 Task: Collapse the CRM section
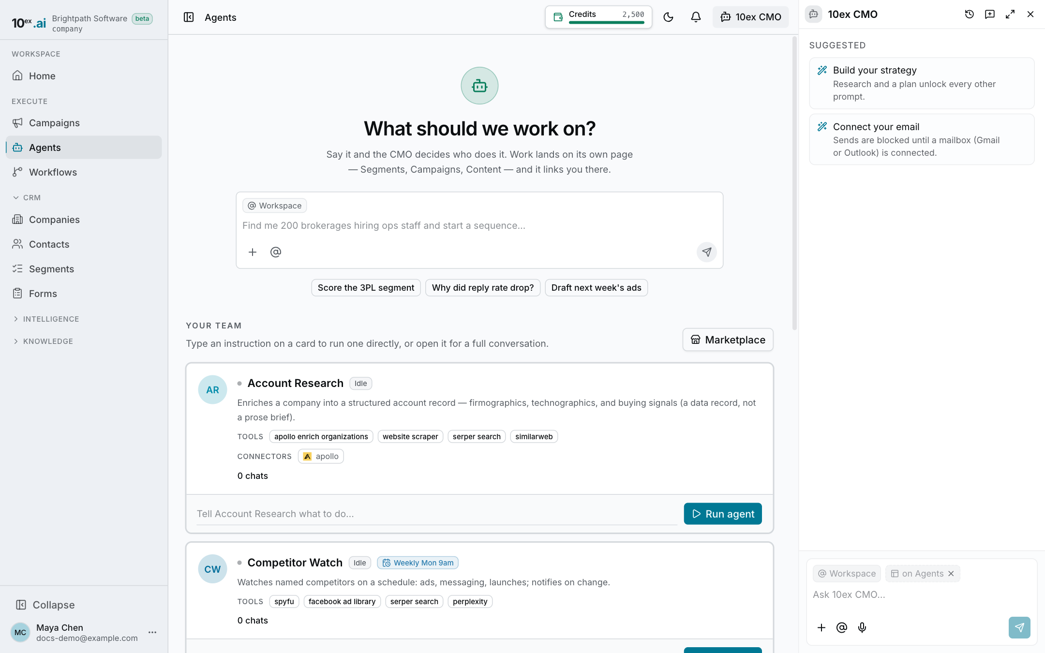[27, 197]
